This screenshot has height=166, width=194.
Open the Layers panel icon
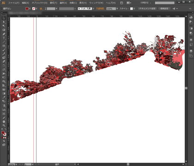coord(191,51)
